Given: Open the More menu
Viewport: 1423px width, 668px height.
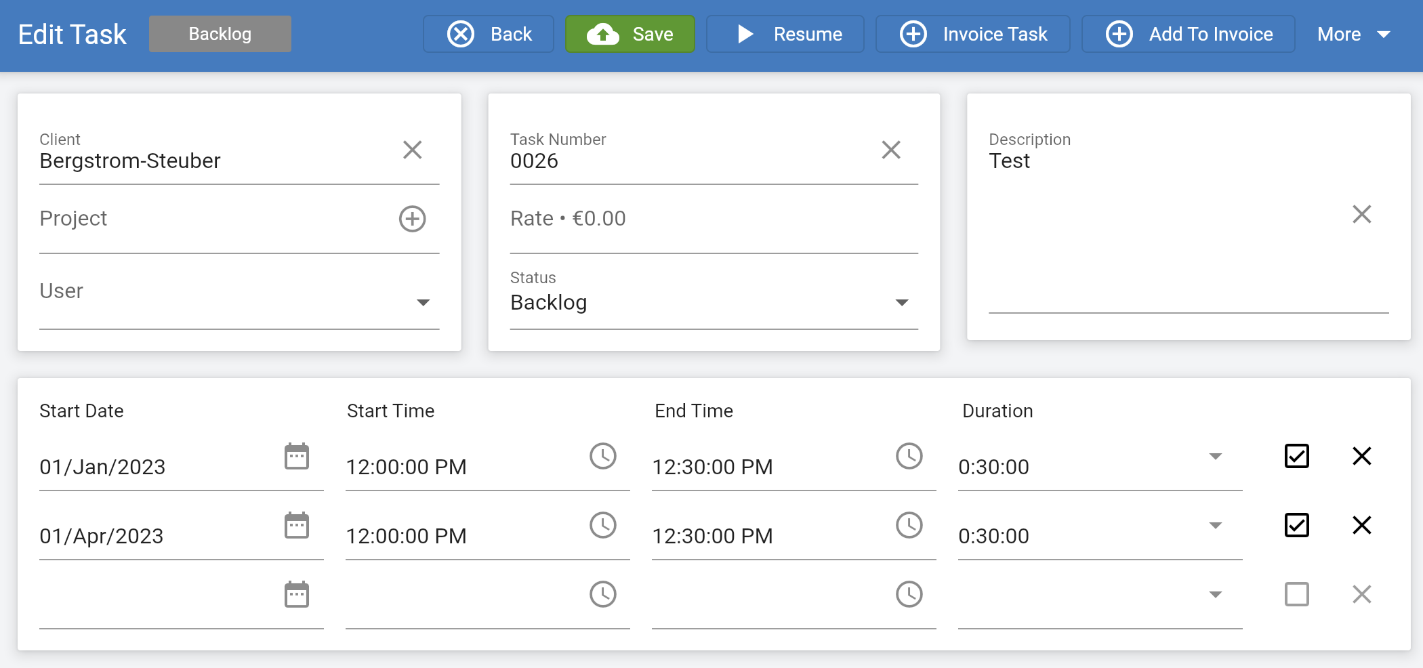Looking at the screenshot, I should point(1353,33).
